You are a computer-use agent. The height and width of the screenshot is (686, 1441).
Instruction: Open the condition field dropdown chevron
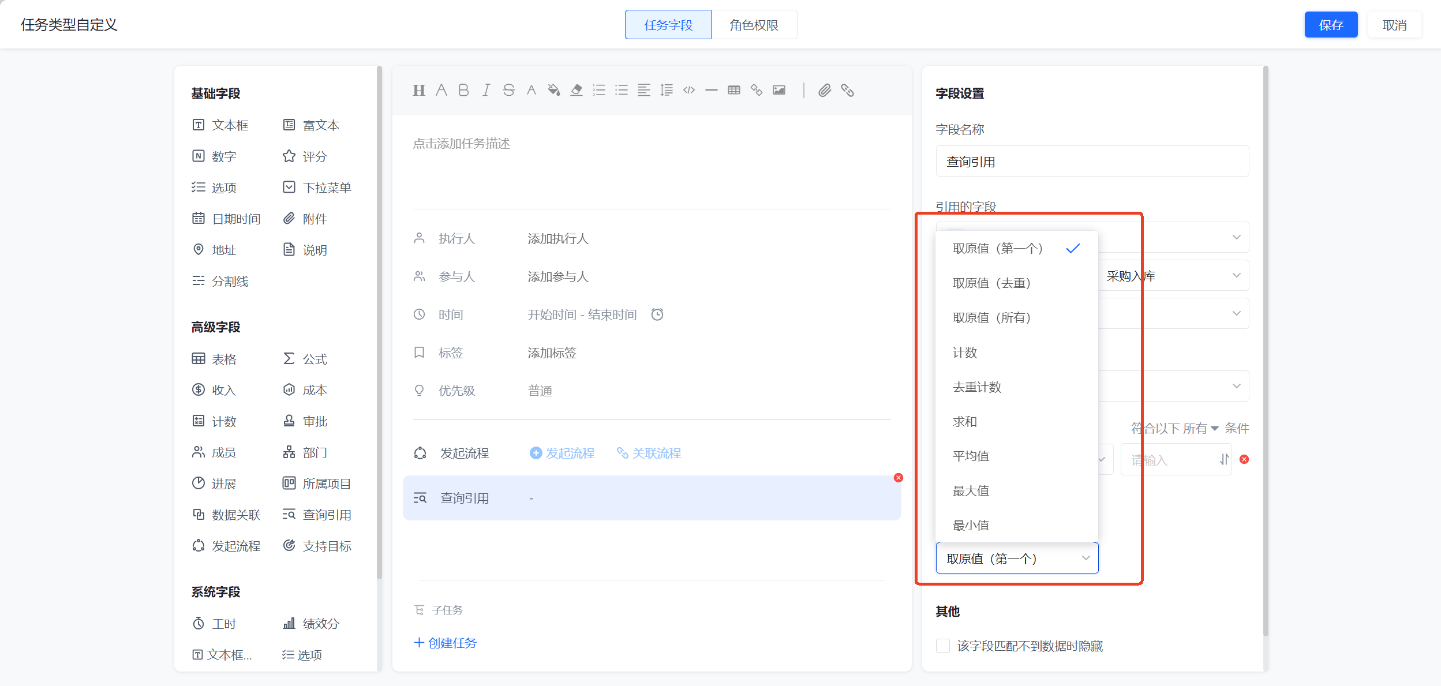tap(1102, 459)
